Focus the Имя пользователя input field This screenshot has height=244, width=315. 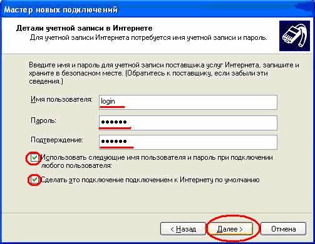(188, 102)
